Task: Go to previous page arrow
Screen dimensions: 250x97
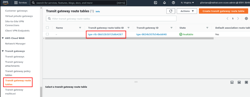Action: [x=228, y=19]
